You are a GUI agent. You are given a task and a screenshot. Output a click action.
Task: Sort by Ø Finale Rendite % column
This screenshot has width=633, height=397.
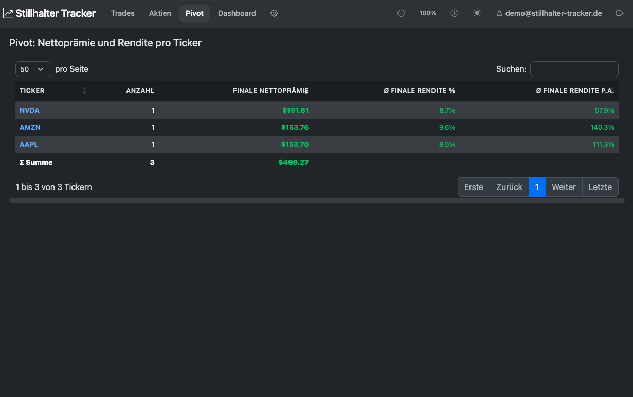coord(386,91)
